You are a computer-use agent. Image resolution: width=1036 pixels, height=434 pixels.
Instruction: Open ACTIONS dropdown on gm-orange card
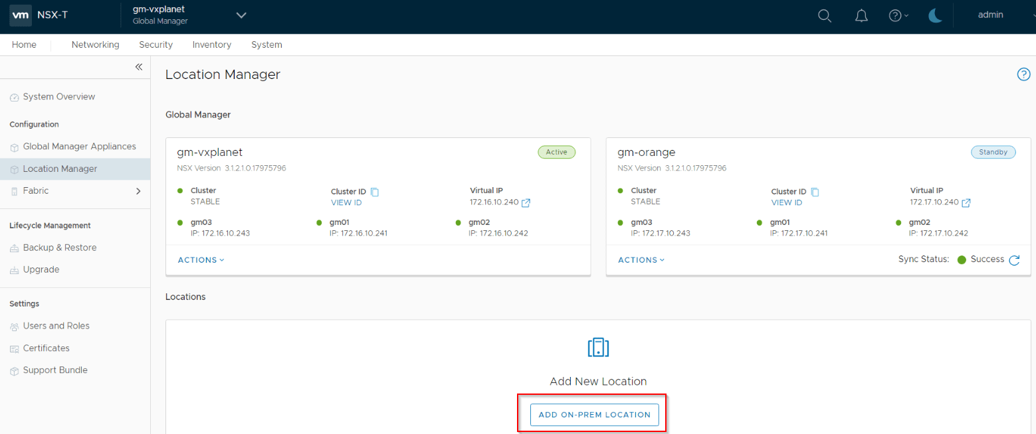[641, 260]
